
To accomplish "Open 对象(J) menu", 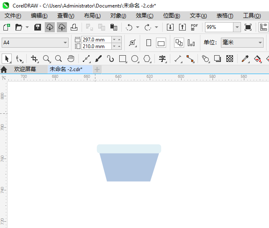I will 118,16.
